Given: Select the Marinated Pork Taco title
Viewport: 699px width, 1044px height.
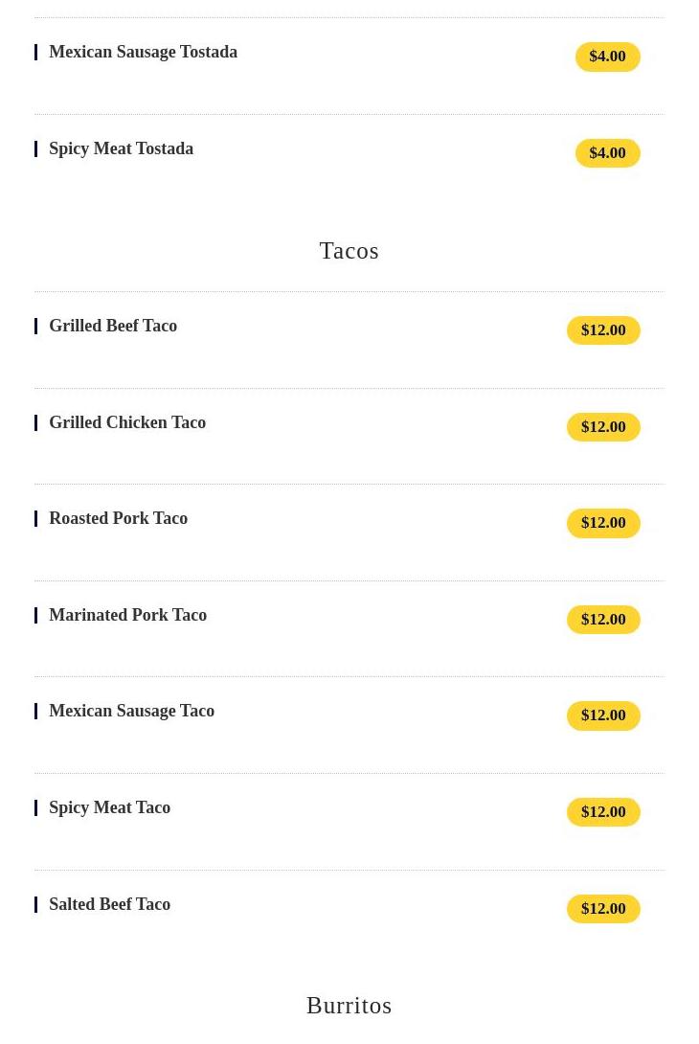Looking at the screenshot, I should point(127,616).
